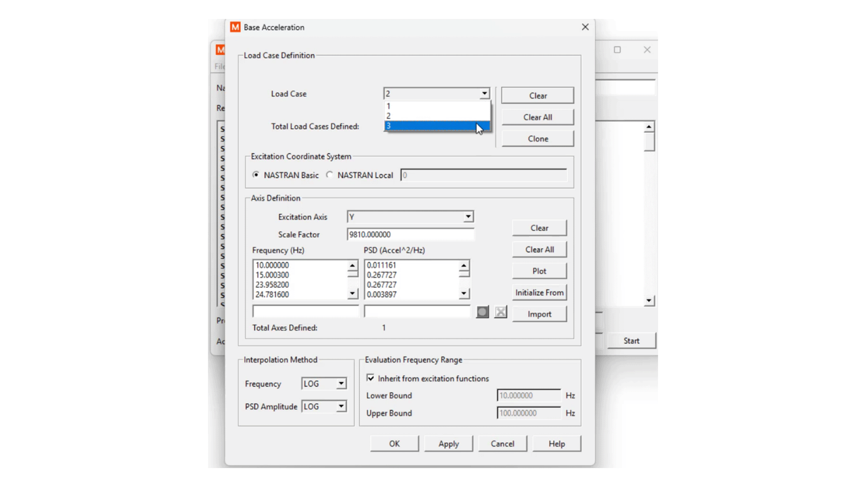Click the Clone button
866x487 pixels.
pyautogui.click(x=537, y=138)
